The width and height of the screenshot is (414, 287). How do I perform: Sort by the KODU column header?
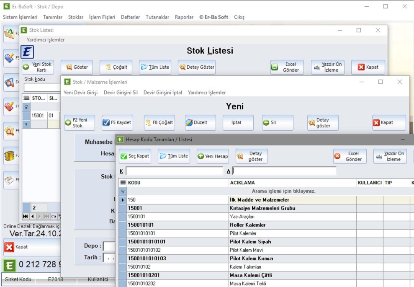coord(177,183)
